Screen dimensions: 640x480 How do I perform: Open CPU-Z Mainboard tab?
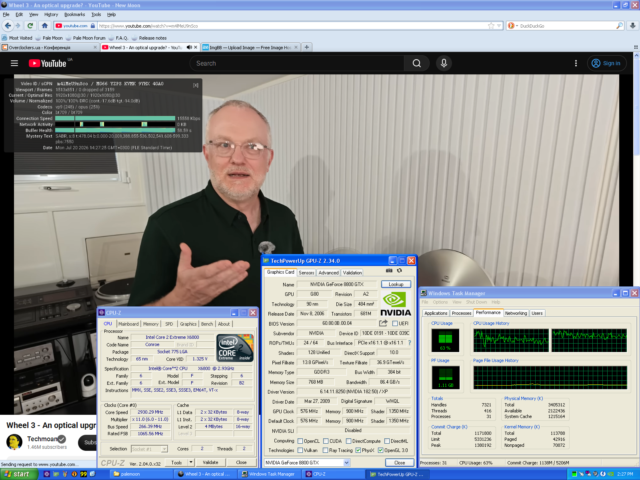tap(128, 324)
